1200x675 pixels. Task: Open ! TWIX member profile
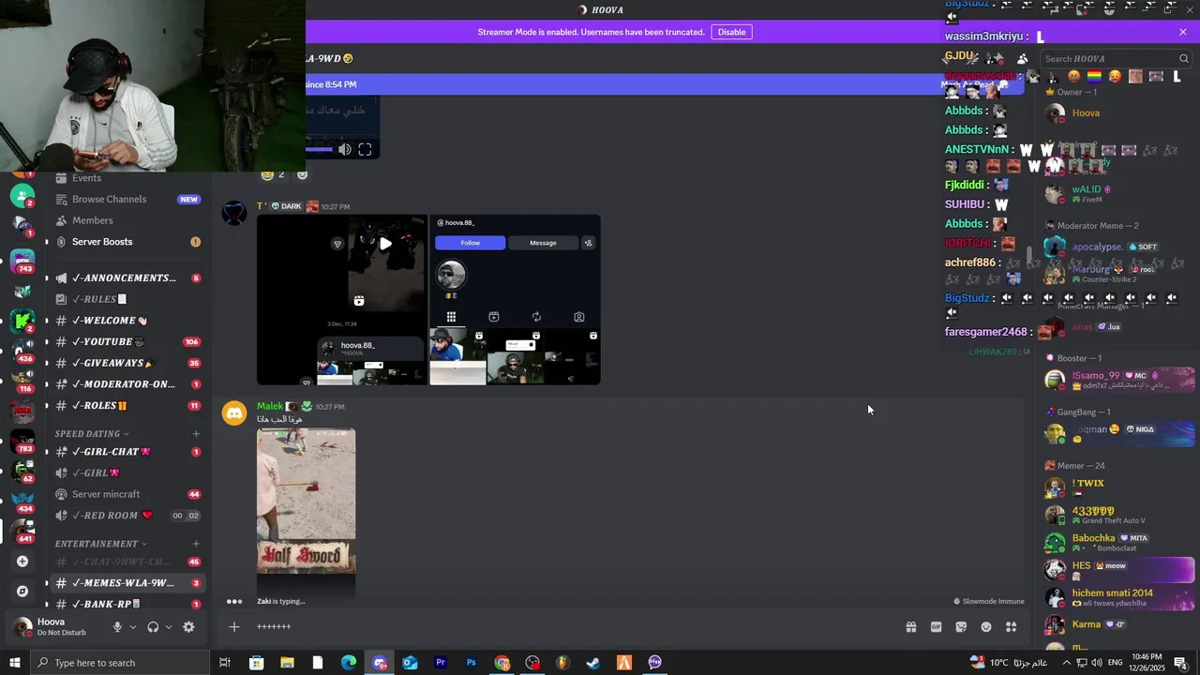[x=1116, y=487]
